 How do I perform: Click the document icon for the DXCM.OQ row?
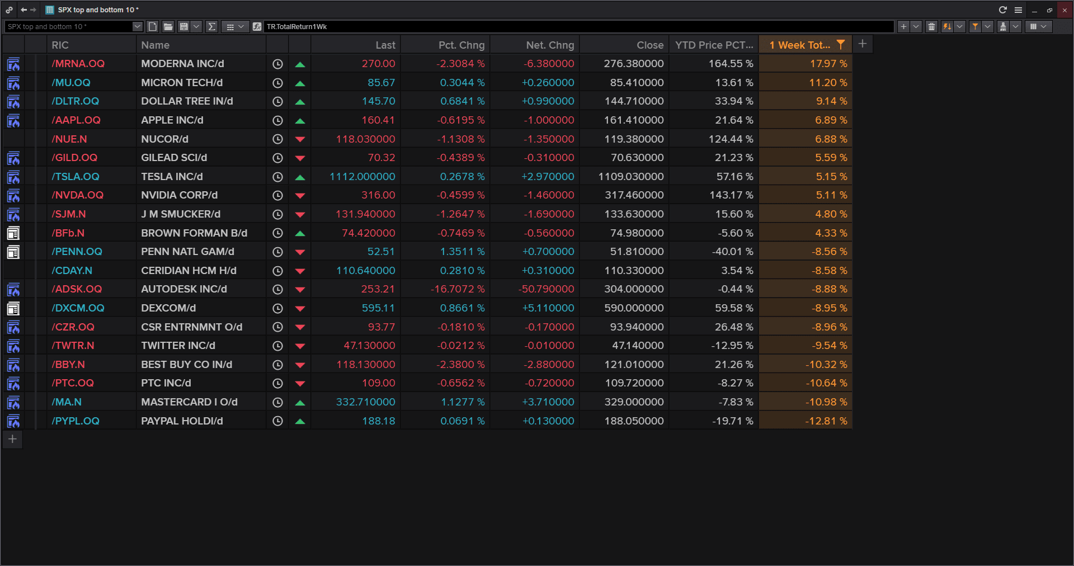[13, 309]
